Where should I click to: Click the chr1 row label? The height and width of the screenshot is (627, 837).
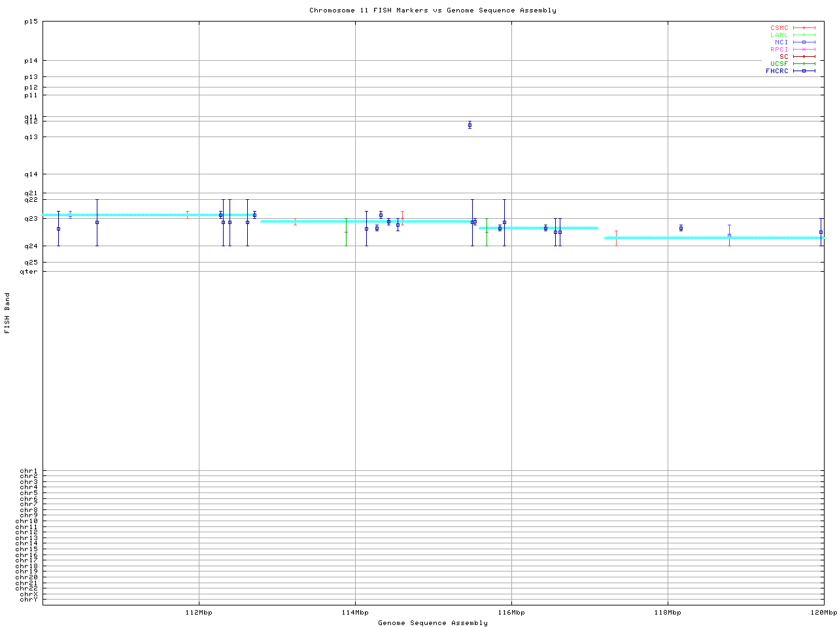(x=29, y=471)
